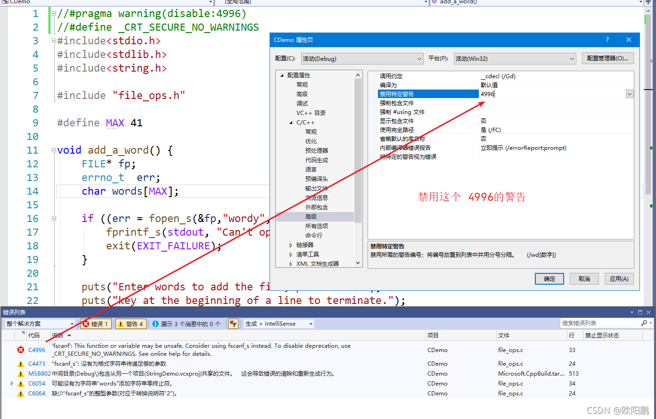The image size is (656, 419).
Task: Click the magnifier icon in error list search
Action: 644,323
